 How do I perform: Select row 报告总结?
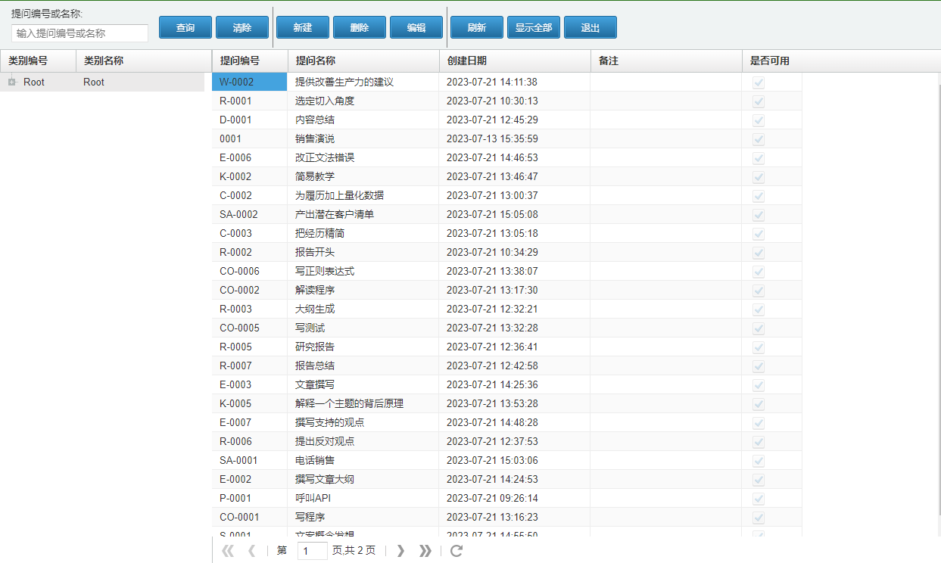[x=507, y=365]
